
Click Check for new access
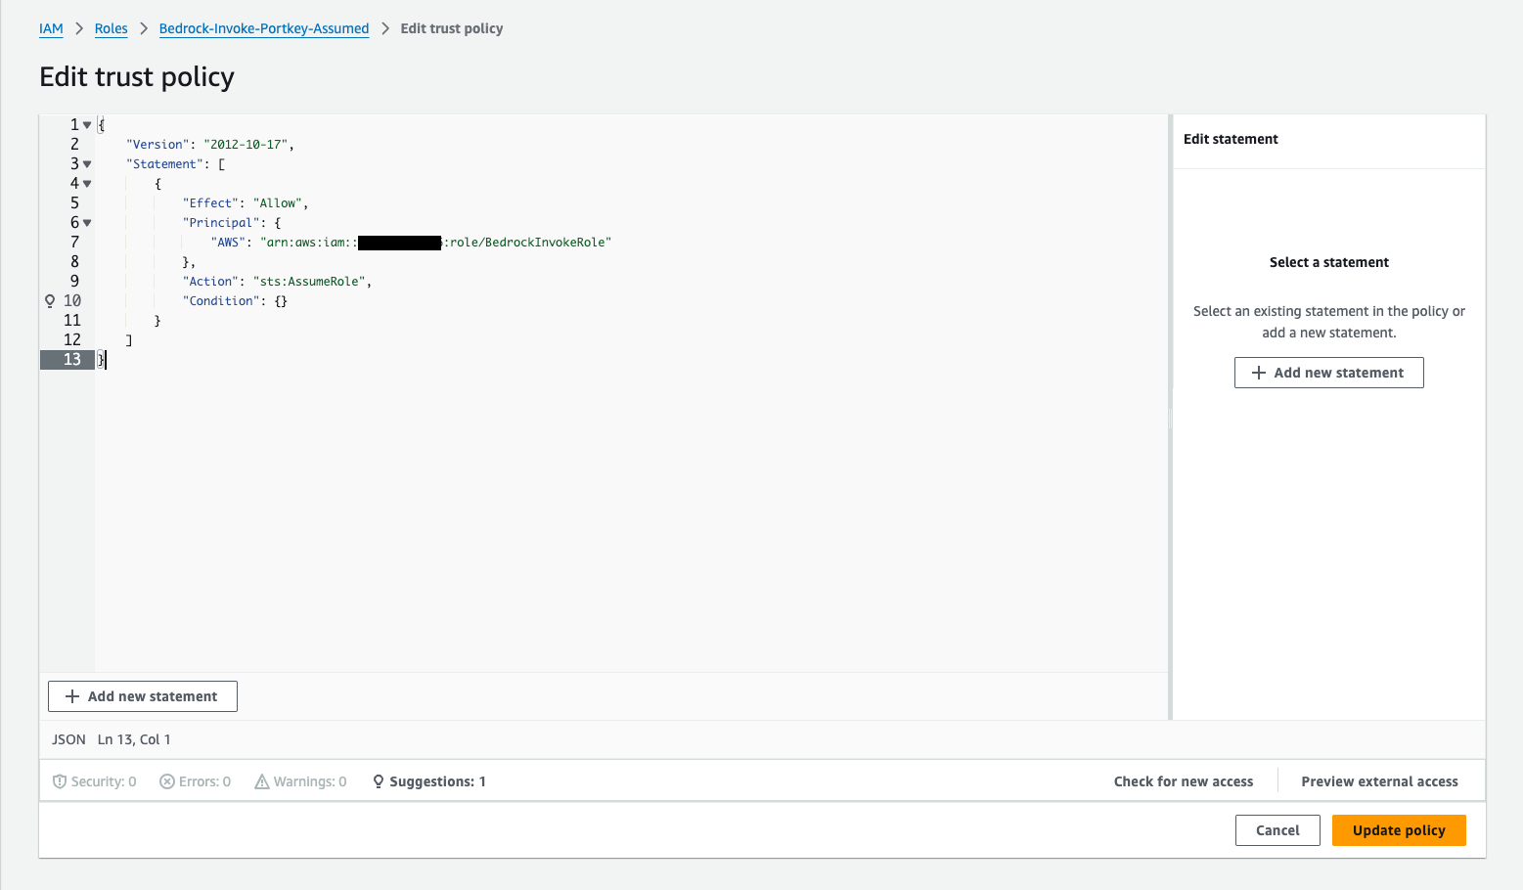tap(1184, 781)
